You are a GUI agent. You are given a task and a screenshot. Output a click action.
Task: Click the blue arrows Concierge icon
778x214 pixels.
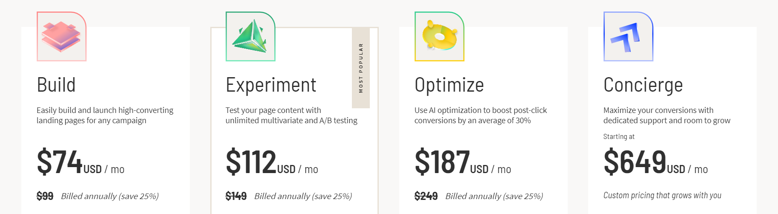click(628, 37)
